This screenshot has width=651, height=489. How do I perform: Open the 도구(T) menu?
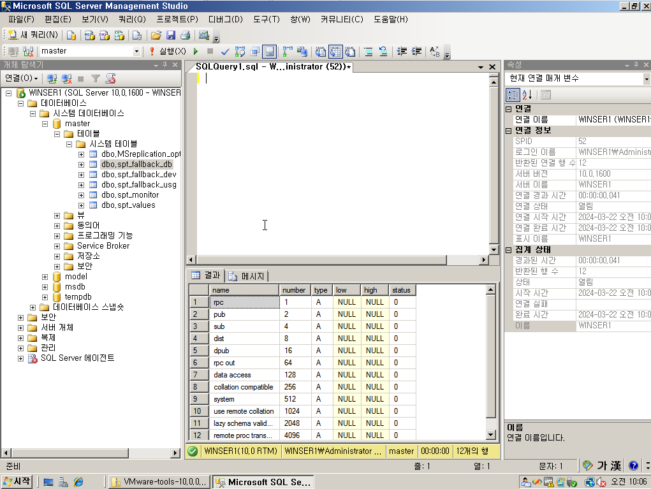pos(267,20)
